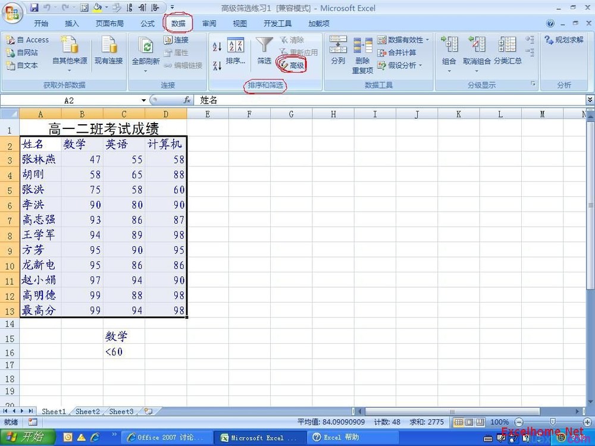
Task: Customize Quick Access Toolbar dropdown
Action: pyautogui.click(x=172, y=7)
